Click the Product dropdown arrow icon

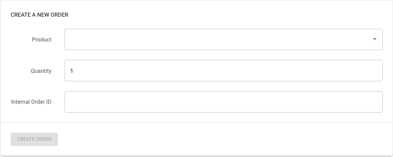click(375, 39)
